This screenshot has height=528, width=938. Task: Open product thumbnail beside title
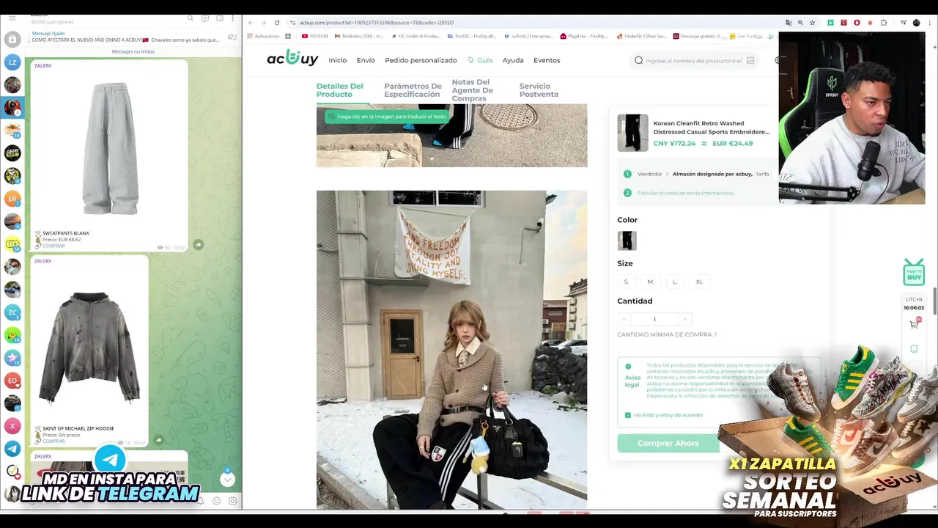632,133
